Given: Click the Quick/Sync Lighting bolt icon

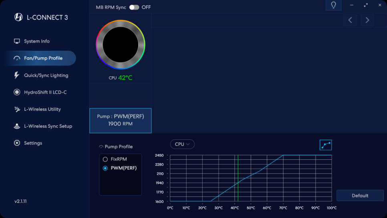Looking at the screenshot, I should click(x=17, y=75).
